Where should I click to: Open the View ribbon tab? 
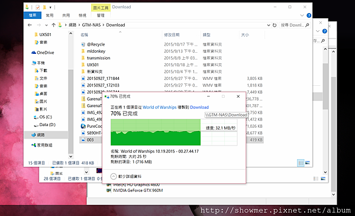pyautogui.click(x=82, y=15)
